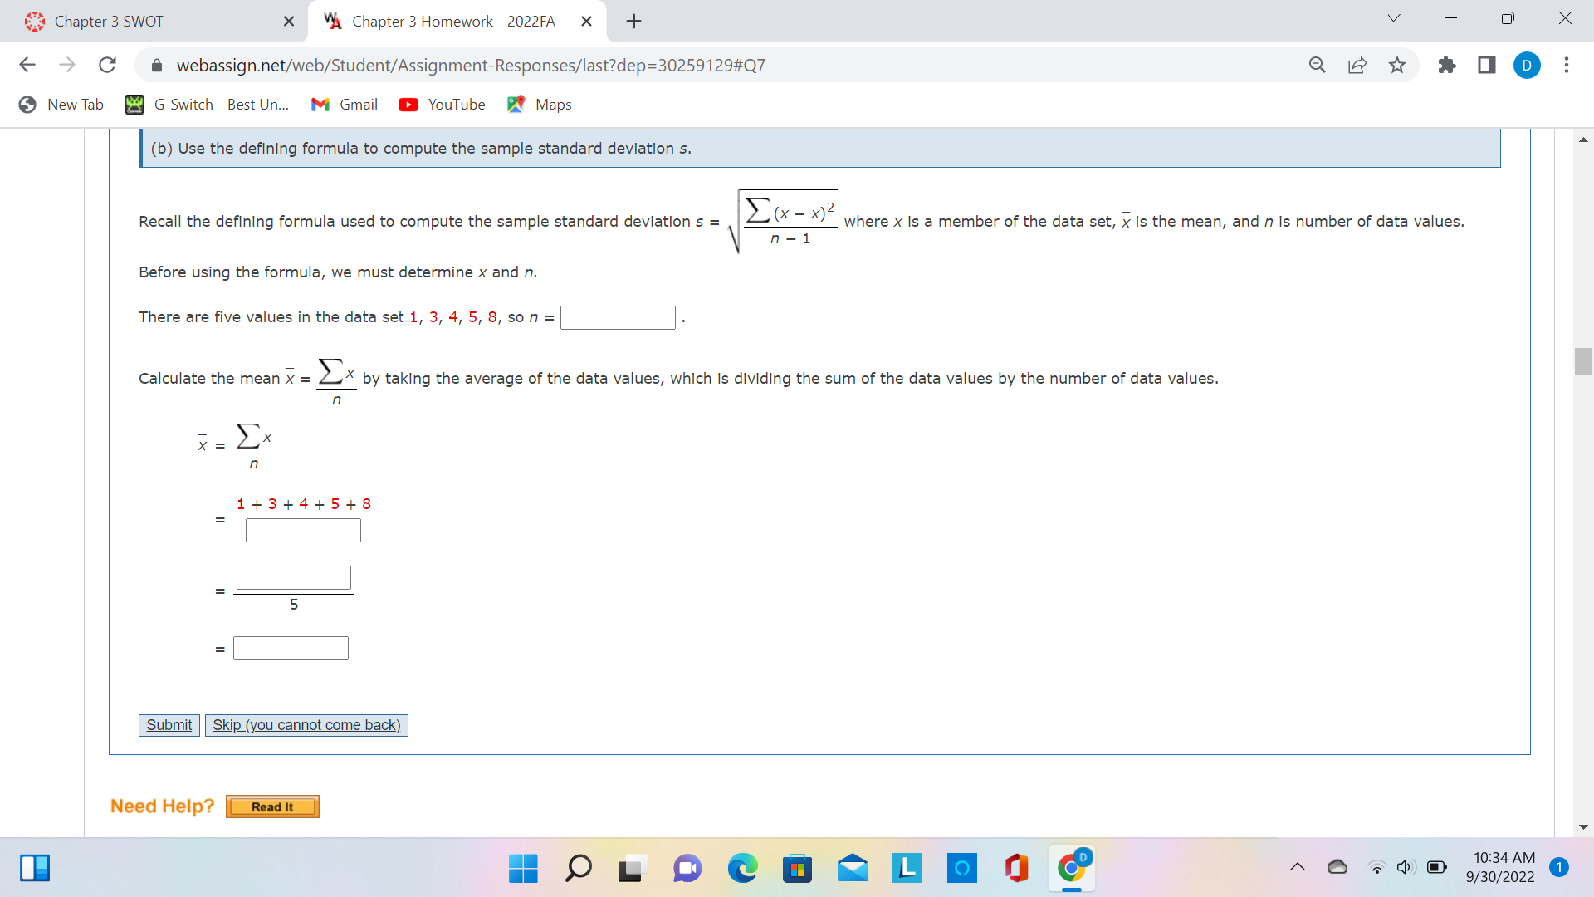Bookmark this page with the star icon

(x=1397, y=65)
